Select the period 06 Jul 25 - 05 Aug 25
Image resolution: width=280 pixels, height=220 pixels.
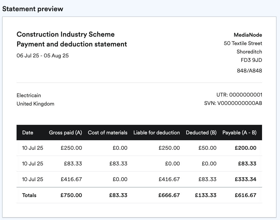pos(42,56)
